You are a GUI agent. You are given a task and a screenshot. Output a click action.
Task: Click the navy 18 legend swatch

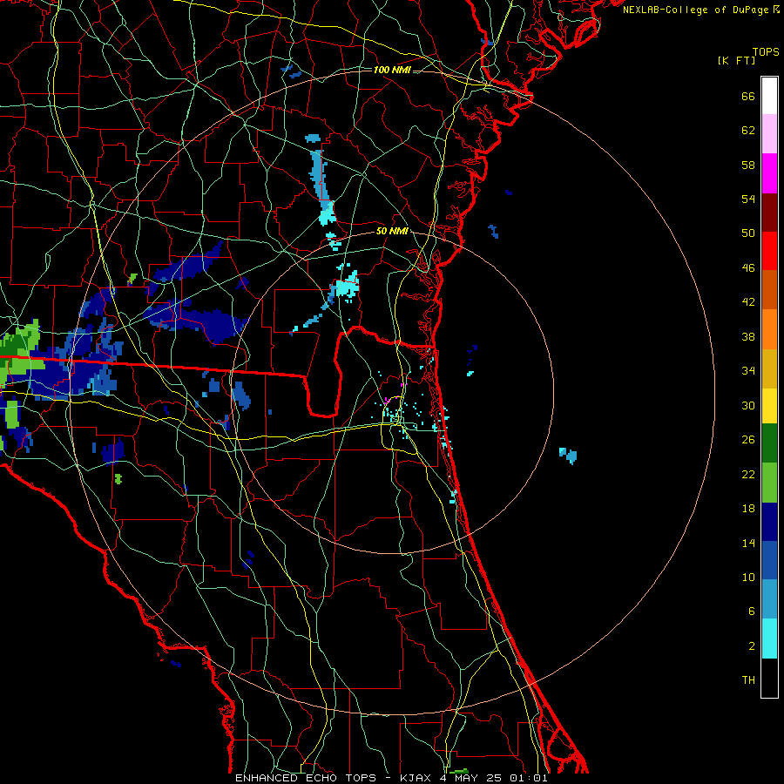point(769,522)
